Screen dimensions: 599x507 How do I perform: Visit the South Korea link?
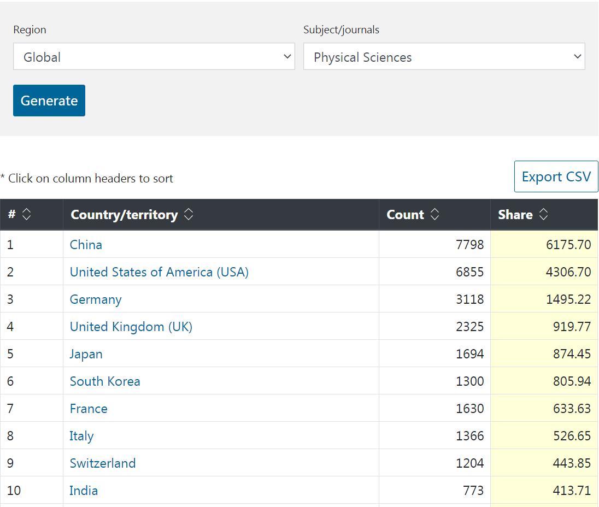pyautogui.click(x=105, y=381)
